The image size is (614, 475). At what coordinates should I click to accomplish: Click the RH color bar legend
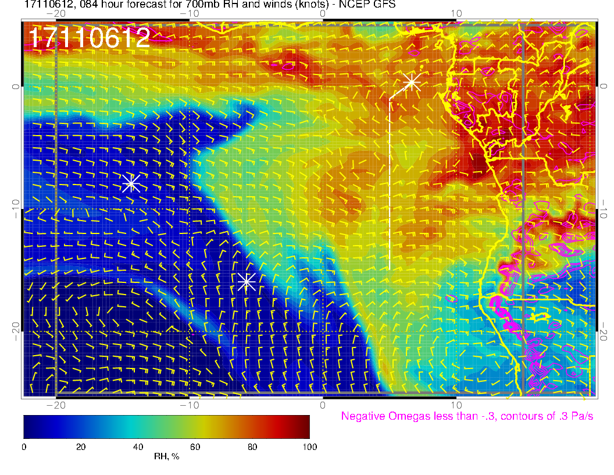coord(166,427)
